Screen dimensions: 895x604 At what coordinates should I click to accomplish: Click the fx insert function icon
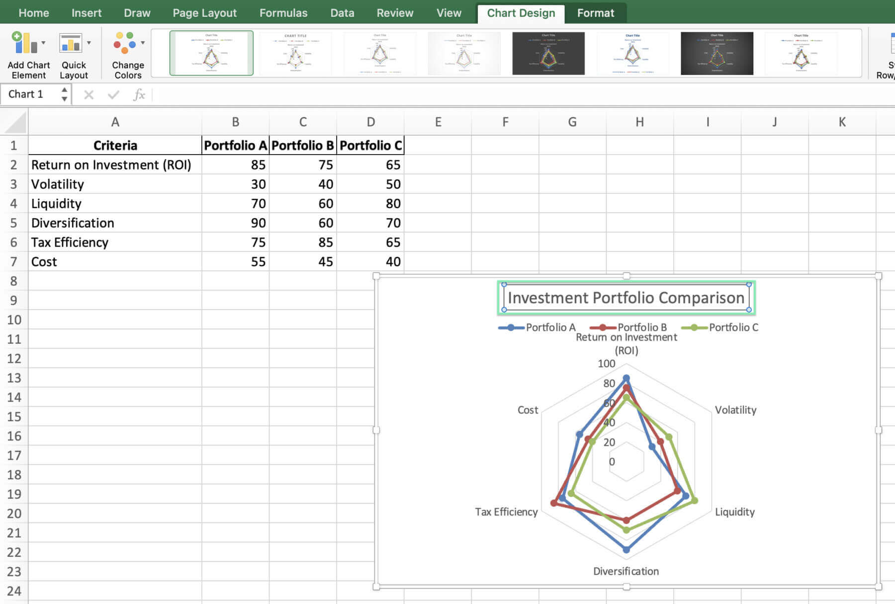tap(139, 94)
